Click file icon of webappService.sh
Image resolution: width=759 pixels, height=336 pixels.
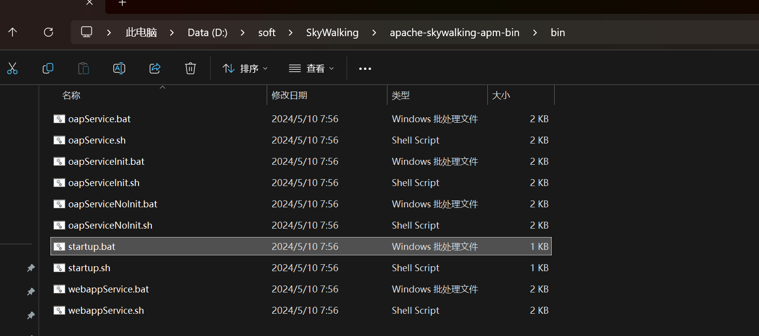(x=59, y=310)
